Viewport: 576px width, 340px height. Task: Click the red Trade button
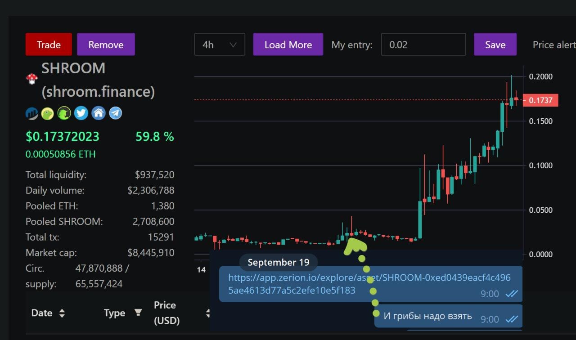pos(49,45)
